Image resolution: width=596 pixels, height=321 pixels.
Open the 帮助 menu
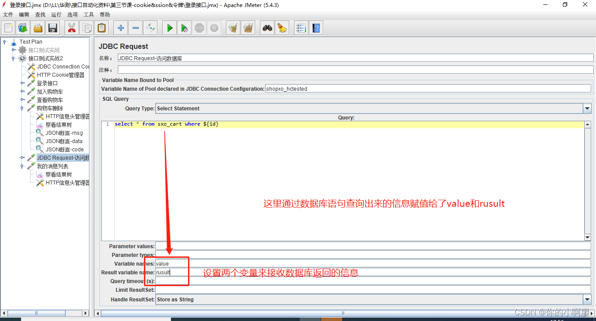(105, 15)
